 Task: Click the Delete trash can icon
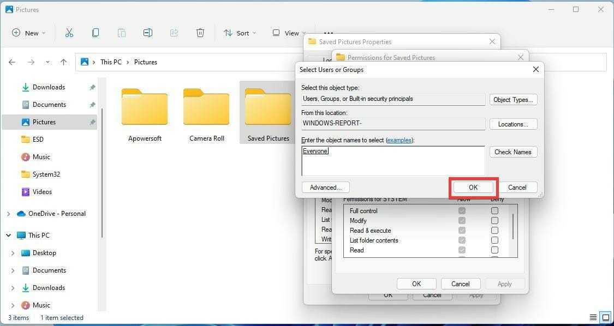200,33
